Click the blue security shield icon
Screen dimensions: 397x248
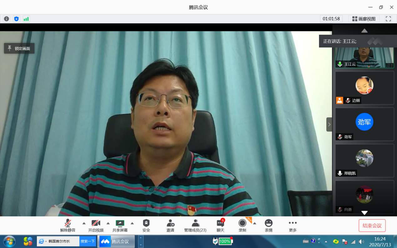[x=16, y=19]
